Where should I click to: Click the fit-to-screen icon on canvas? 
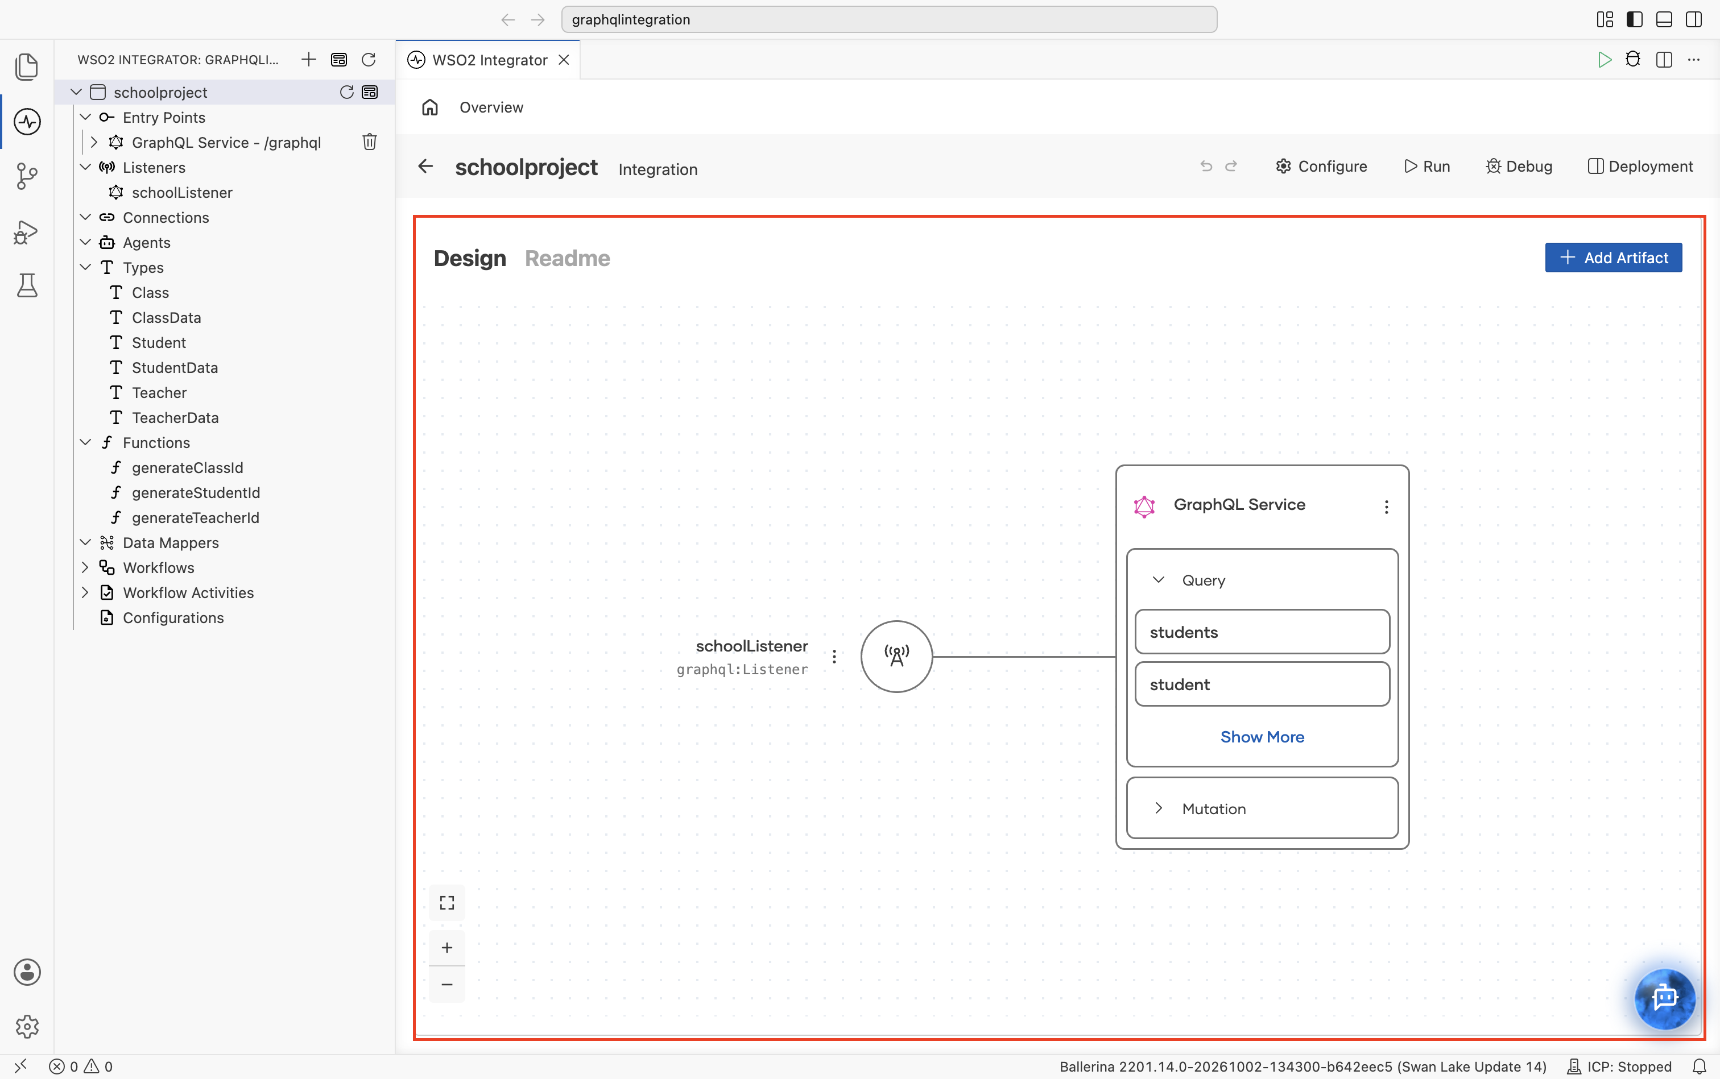(447, 903)
